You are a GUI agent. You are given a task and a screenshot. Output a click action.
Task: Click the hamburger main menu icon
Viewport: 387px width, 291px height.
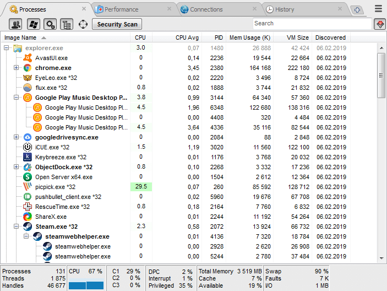(379, 9)
